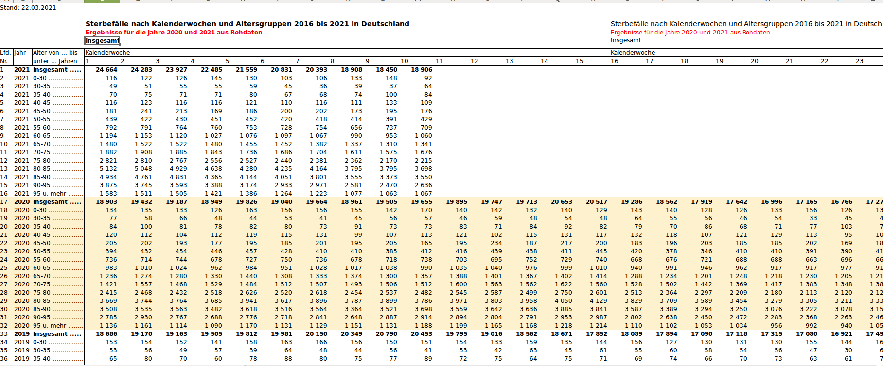Click the Kalenderwoche '1' header cell
The width and height of the screenshot is (883, 366).
[102, 61]
